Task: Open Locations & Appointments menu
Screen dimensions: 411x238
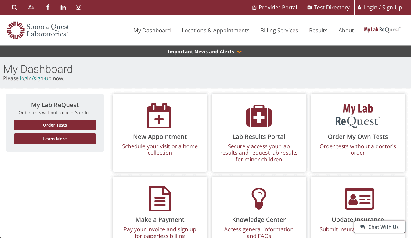Action: point(215,30)
